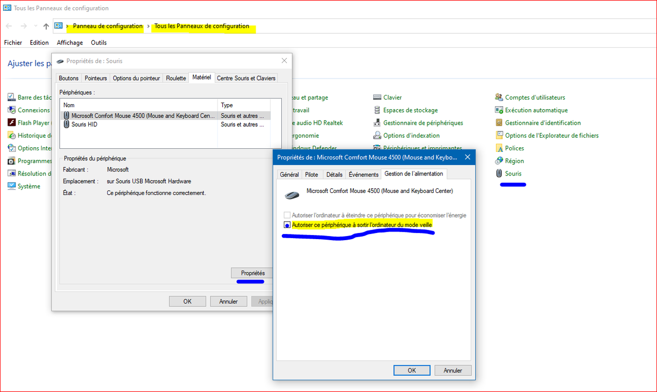Switch to the Pointeurs tab
The width and height of the screenshot is (657, 392).
pos(96,79)
